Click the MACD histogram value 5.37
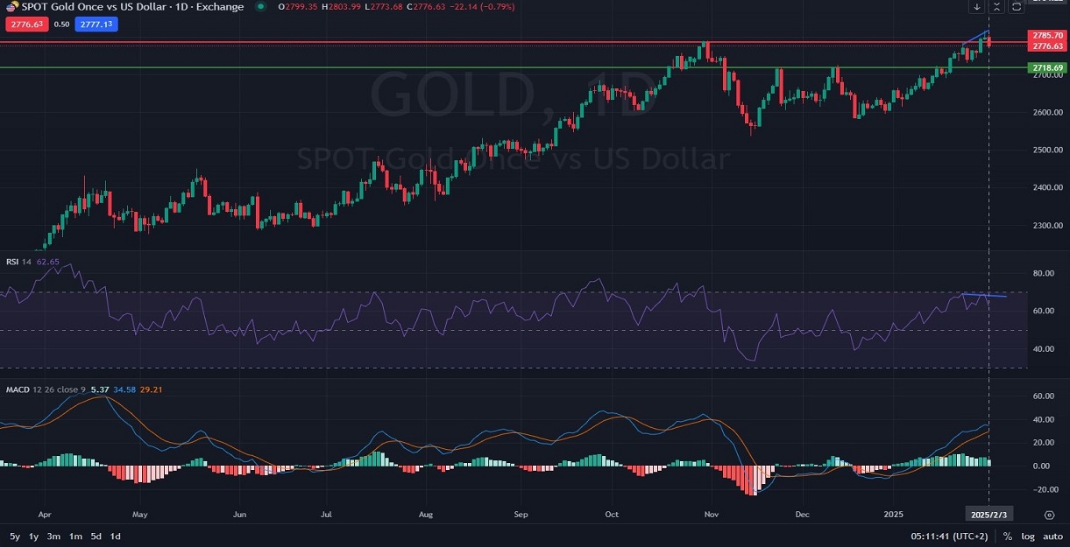The image size is (1070, 547). coord(99,388)
